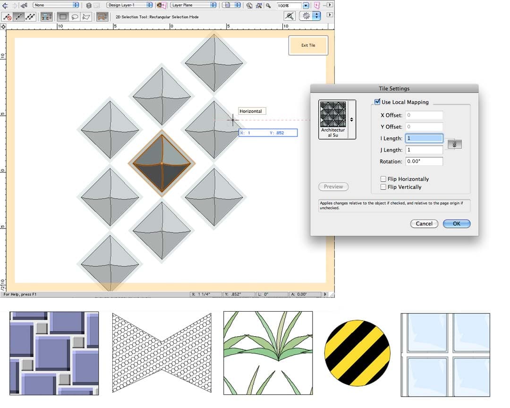Click inside the I Length input field
Image resolution: width=510 pixels, height=408 pixels.
point(425,138)
